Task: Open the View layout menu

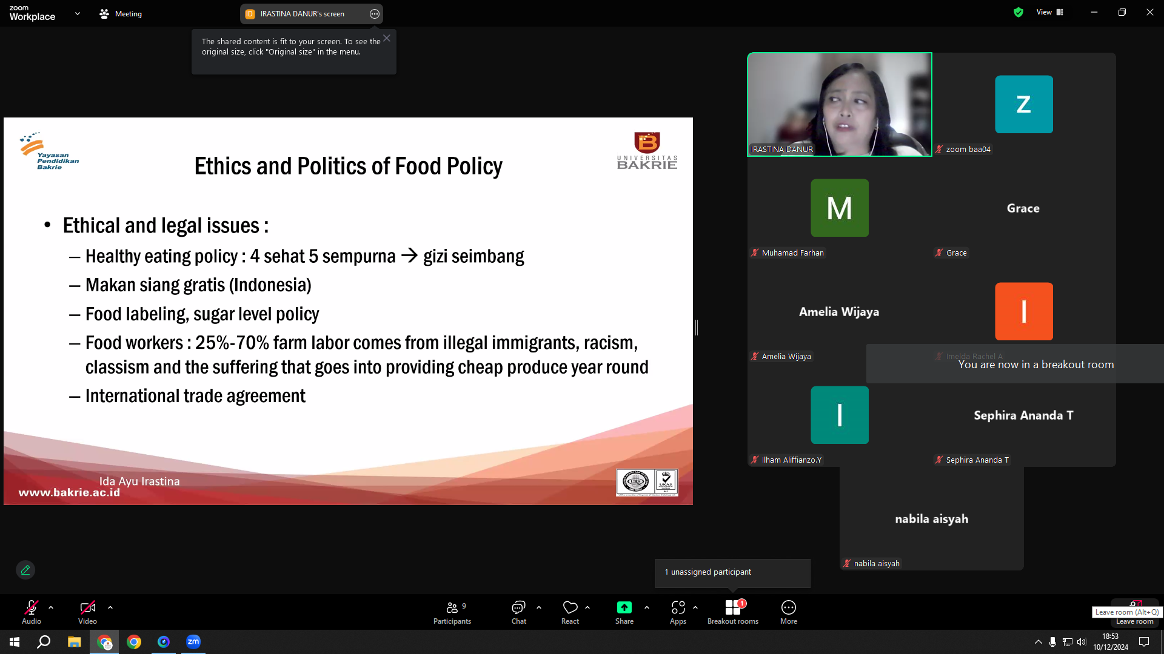Action: coord(1049,12)
